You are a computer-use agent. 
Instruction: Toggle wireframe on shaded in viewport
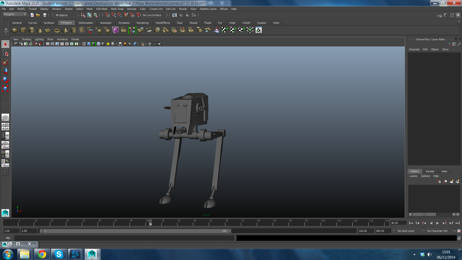click(x=98, y=44)
